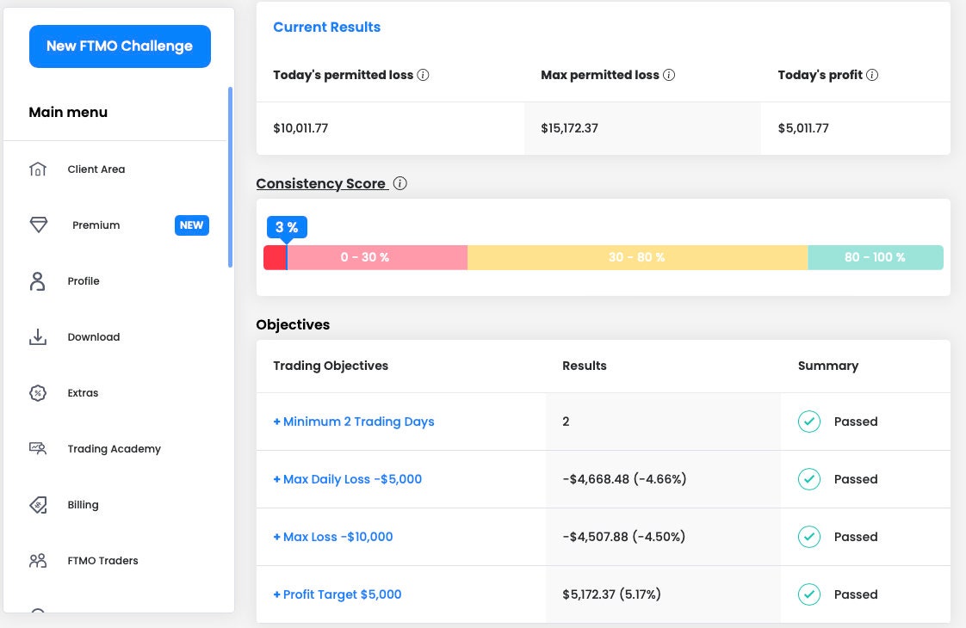Click the Objectives section heading

point(294,324)
